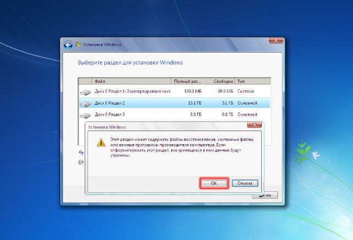Sort by the Свободно column header
Screen dimensions: 353x240
pyautogui.click(x=219, y=81)
